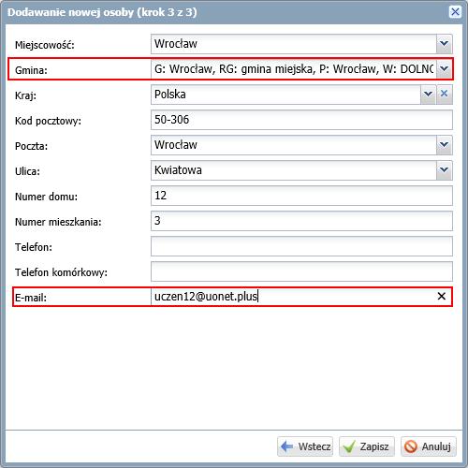This screenshot has width=468, height=468.
Task: Click the E-mail text input
Action: (x=293, y=297)
